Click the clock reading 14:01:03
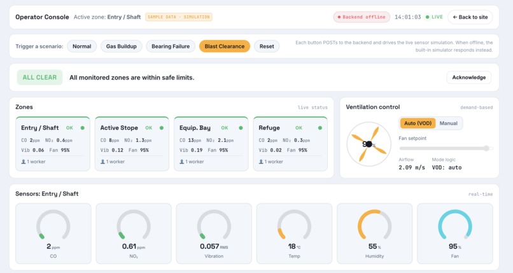 point(407,17)
